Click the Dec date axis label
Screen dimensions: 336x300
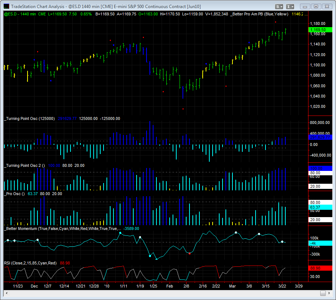point(34,286)
